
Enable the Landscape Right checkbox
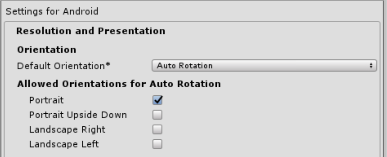[158, 130]
